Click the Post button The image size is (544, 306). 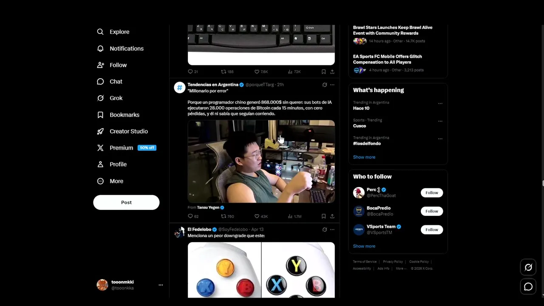coord(126,202)
